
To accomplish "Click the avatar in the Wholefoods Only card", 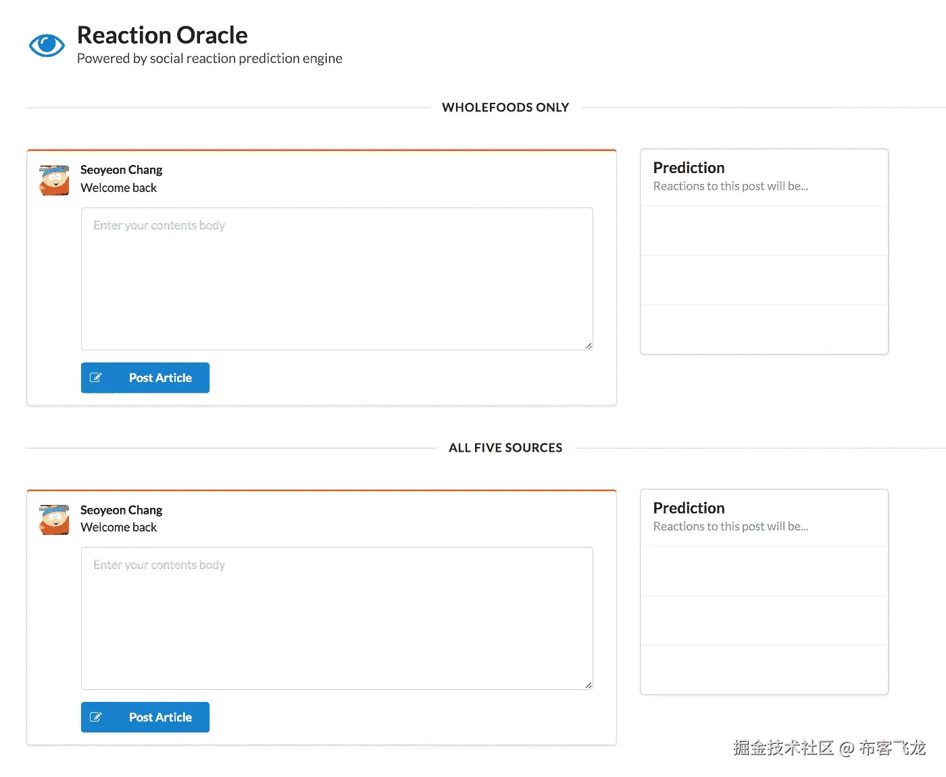I will (54, 180).
